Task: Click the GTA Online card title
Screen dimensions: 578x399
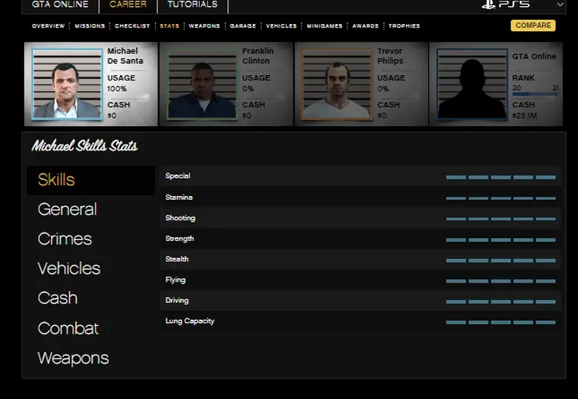Action: pyautogui.click(x=534, y=56)
